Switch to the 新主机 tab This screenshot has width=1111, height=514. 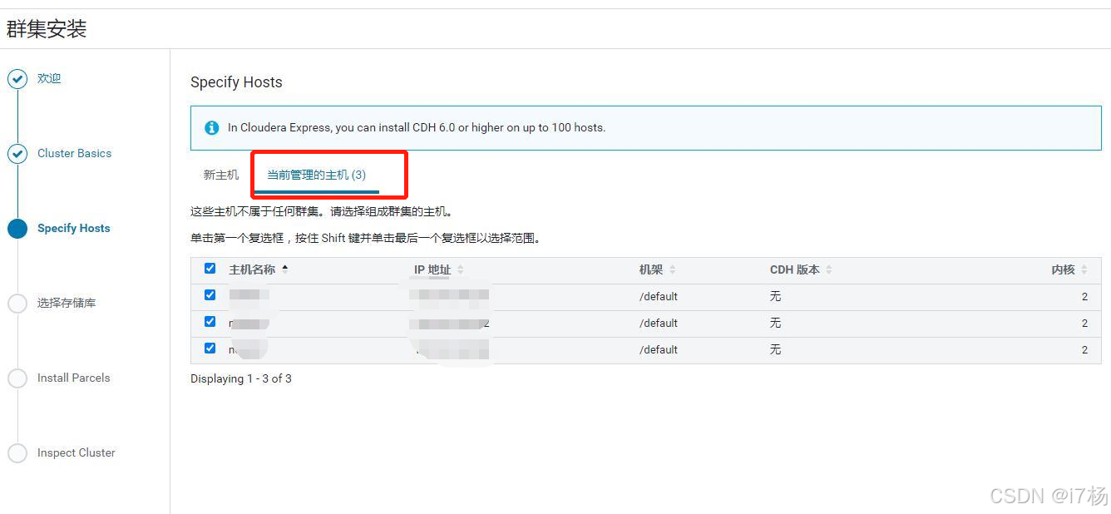click(x=220, y=175)
